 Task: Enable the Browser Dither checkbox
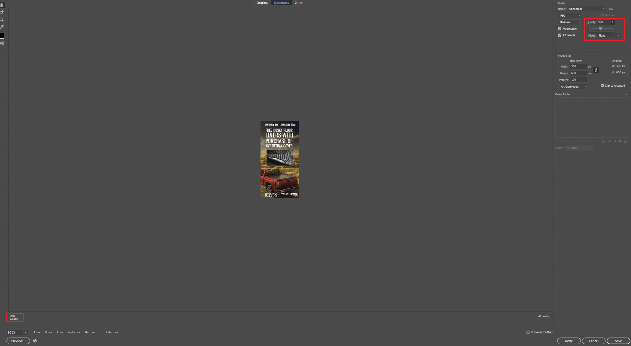coord(528,332)
